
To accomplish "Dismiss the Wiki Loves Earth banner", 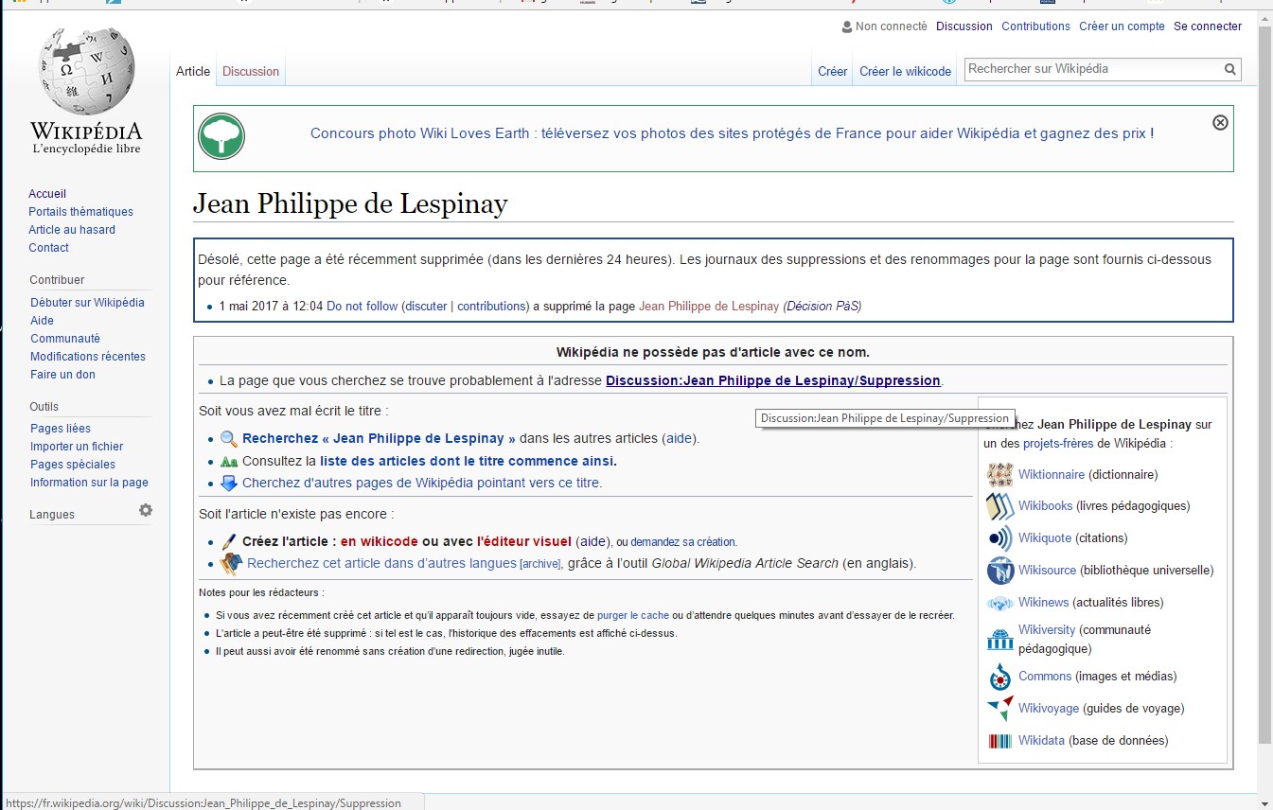I will [1220, 122].
